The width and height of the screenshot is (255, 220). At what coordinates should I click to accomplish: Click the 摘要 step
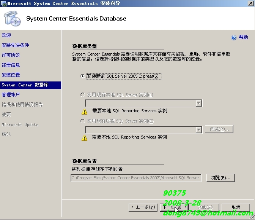pos(6,115)
